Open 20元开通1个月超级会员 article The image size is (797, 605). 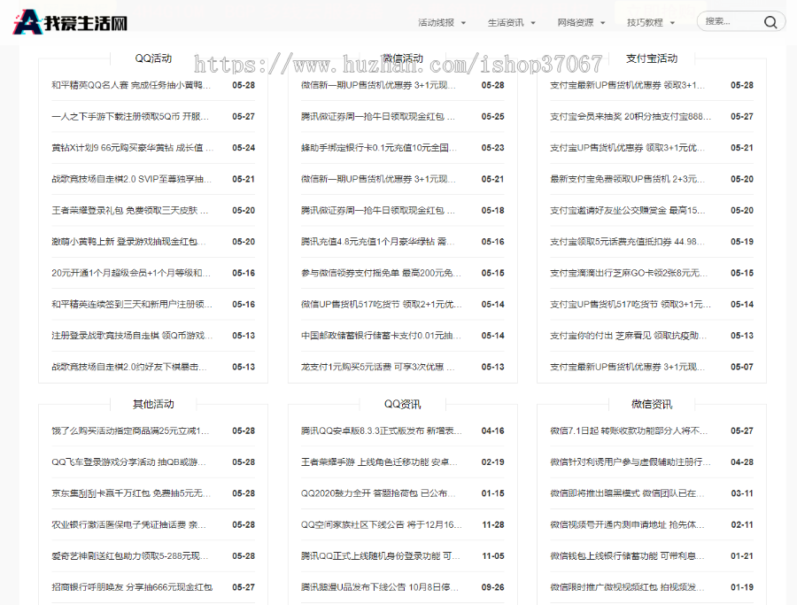[131, 273]
